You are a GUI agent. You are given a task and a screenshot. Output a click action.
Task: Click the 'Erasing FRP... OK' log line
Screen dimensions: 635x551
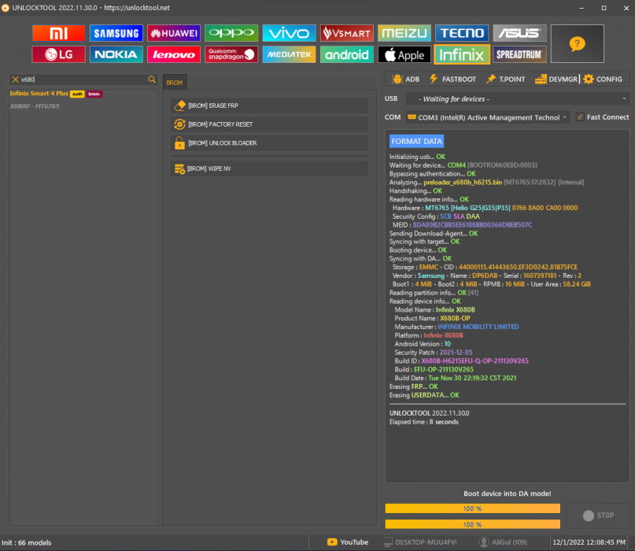tap(413, 386)
